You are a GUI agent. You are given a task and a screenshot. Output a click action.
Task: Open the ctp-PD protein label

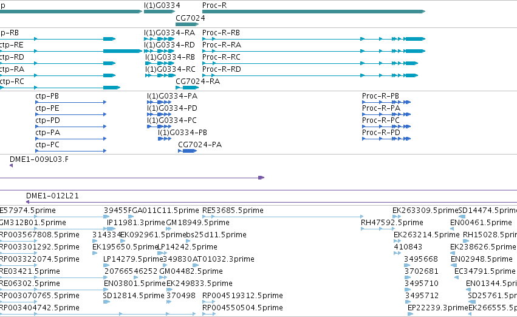click(x=47, y=120)
